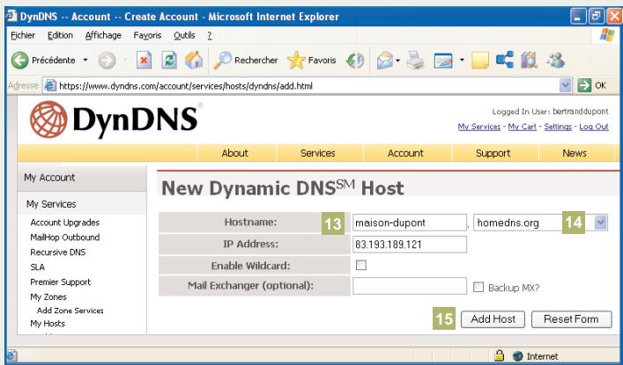Go to the Home page icon
Image resolution: width=623 pixels, height=365 pixels.
coord(194,61)
